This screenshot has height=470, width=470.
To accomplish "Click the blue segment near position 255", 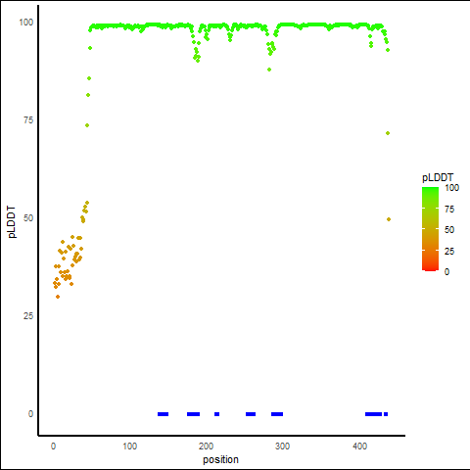I will click(x=251, y=414).
